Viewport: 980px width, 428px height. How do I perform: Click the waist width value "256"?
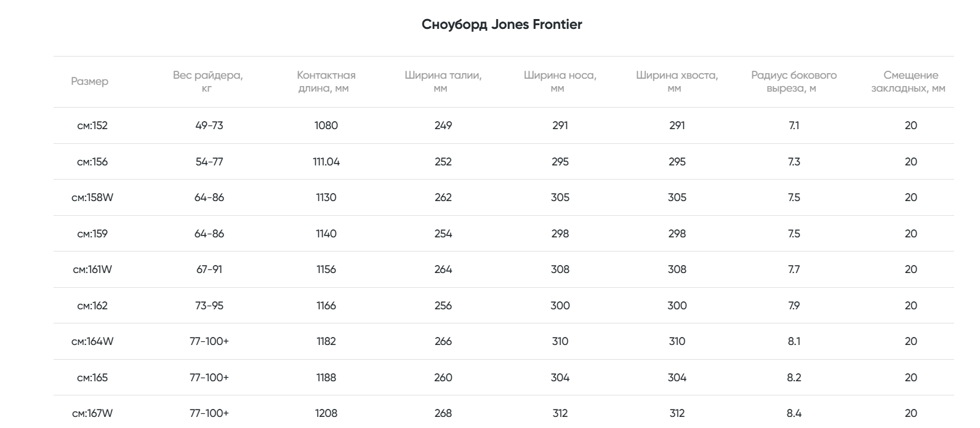(x=443, y=306)
